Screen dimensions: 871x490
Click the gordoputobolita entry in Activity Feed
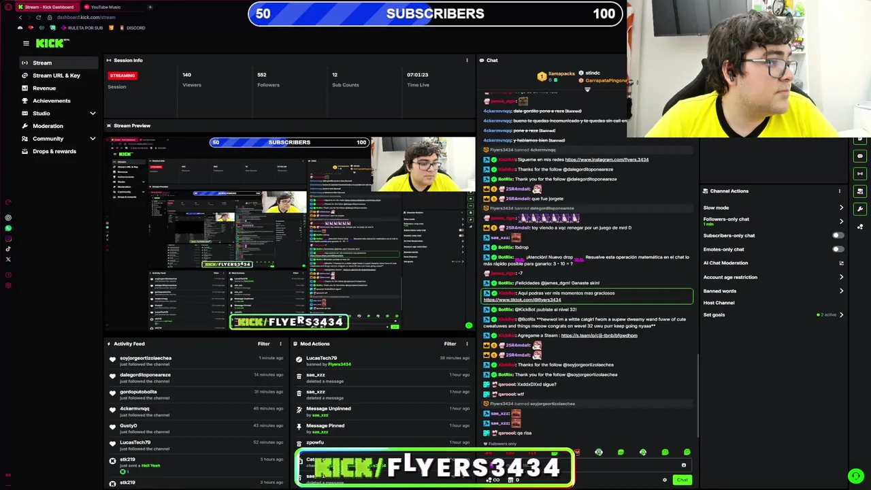coord(196,395)
